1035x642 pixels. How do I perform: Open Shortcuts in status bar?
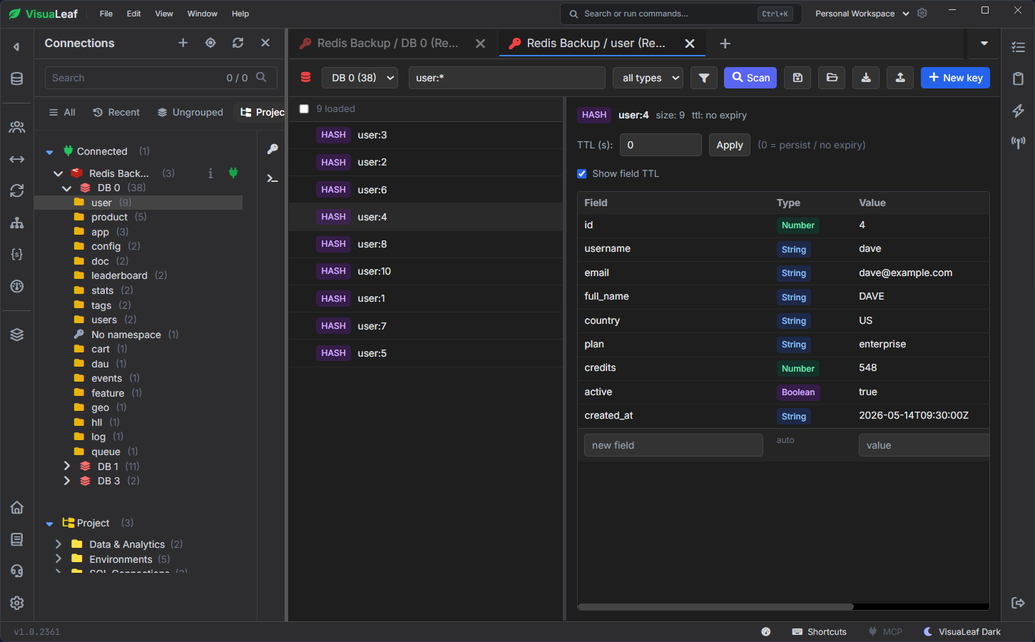tap(820, 632)
